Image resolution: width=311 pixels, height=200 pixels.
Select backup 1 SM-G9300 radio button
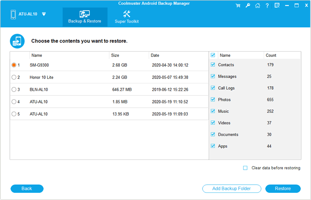(x=14, y=65)
